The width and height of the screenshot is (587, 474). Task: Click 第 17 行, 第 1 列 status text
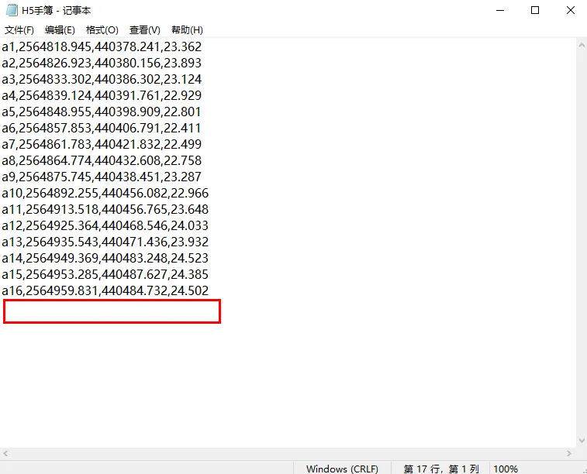(x=441, y=469)
